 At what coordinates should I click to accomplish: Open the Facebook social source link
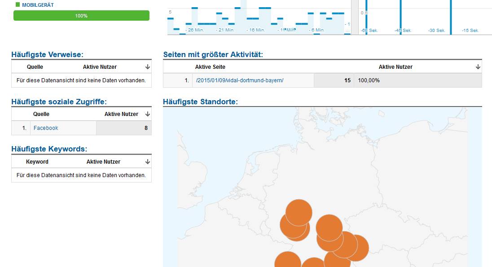pos(46,128)
